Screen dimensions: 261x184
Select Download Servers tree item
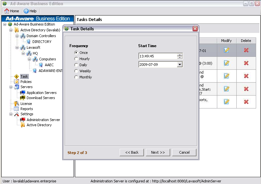(x=41, y=98)
